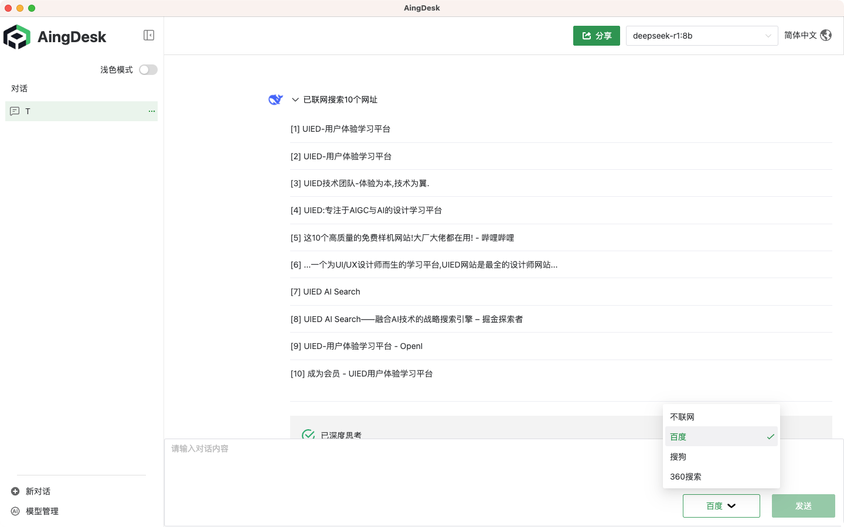Click the 对话 section heading
Image resolution: width=844 pixels, height=527 pixels.
pyautogui.click(x=19, y=88)
